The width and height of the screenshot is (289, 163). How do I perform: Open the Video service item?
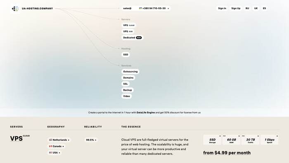[126, 96]
